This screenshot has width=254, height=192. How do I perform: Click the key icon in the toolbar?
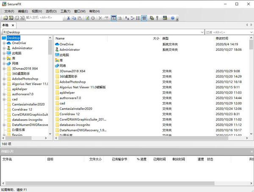pyautogui.click(x=157, y=18)
